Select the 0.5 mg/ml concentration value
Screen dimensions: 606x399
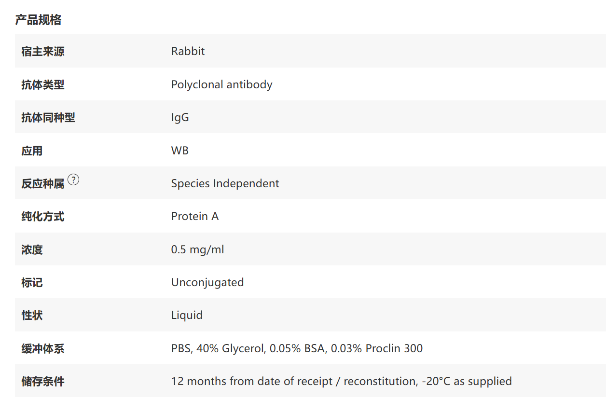(197, 249)
